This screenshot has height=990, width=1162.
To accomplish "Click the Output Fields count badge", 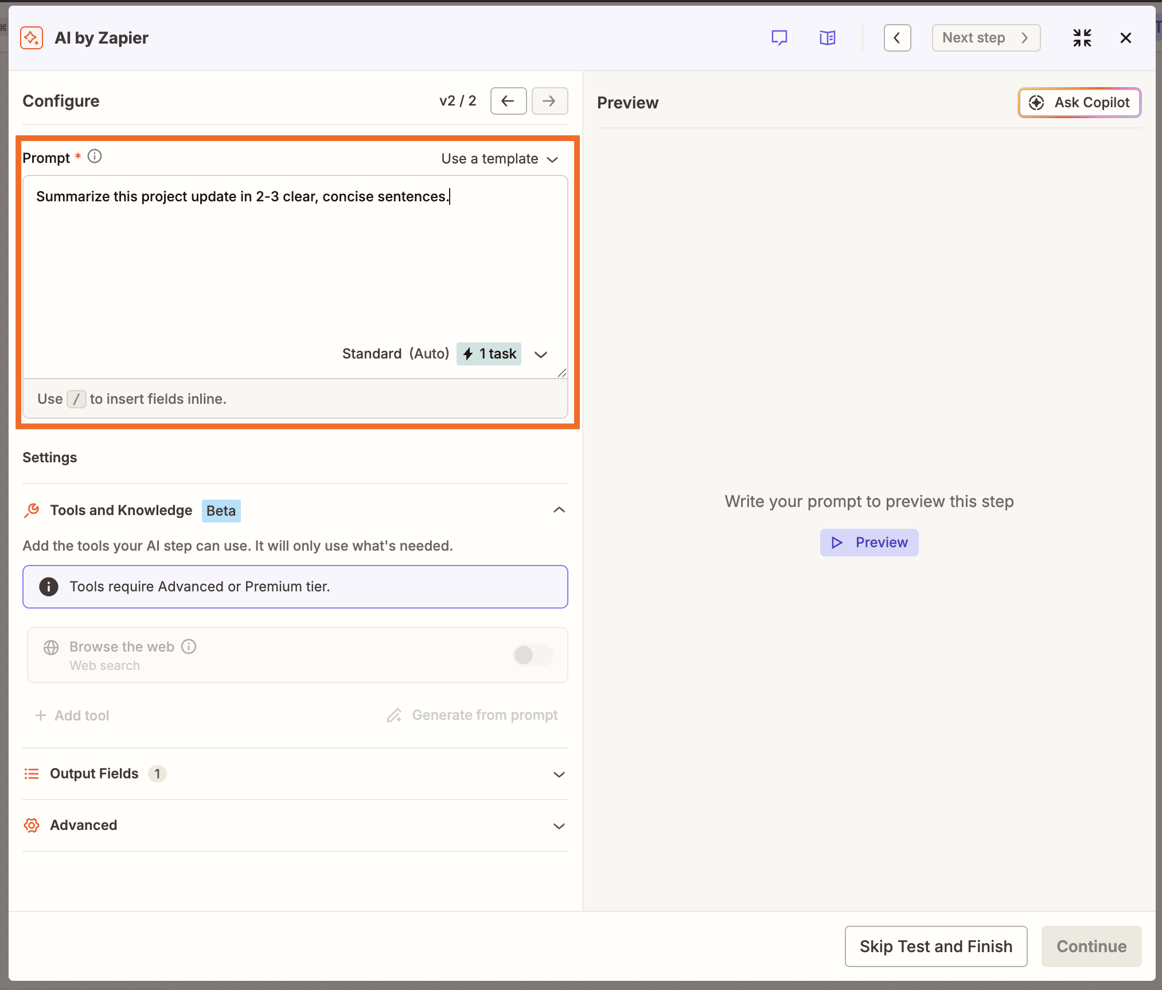I will coord(157,774).
